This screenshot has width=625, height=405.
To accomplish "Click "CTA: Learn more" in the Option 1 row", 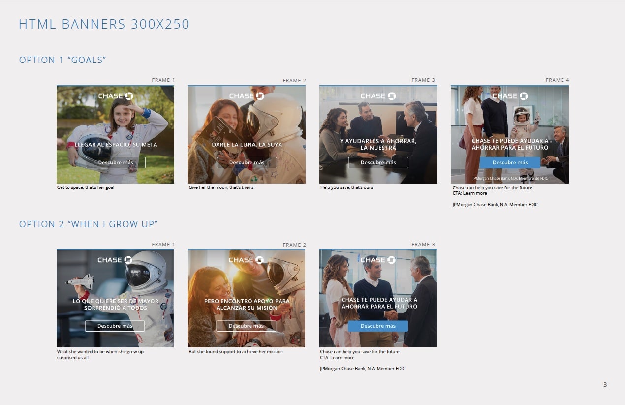I will [469, 193].
